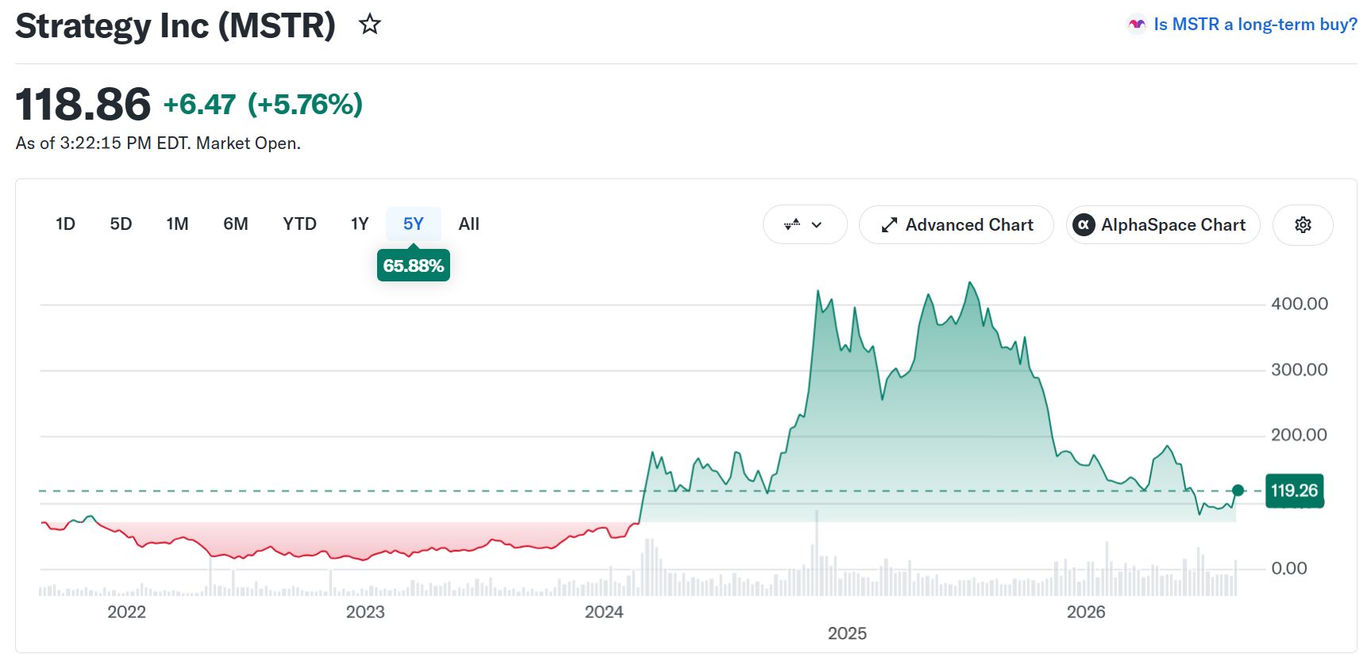Click the 0.00 axis label
Screen dimensions: 1367x654
(1289, 568)
